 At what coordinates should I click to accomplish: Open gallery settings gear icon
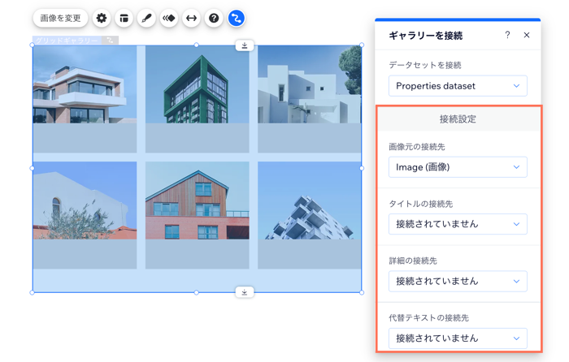pyautogui.click(x=102, y=18)
